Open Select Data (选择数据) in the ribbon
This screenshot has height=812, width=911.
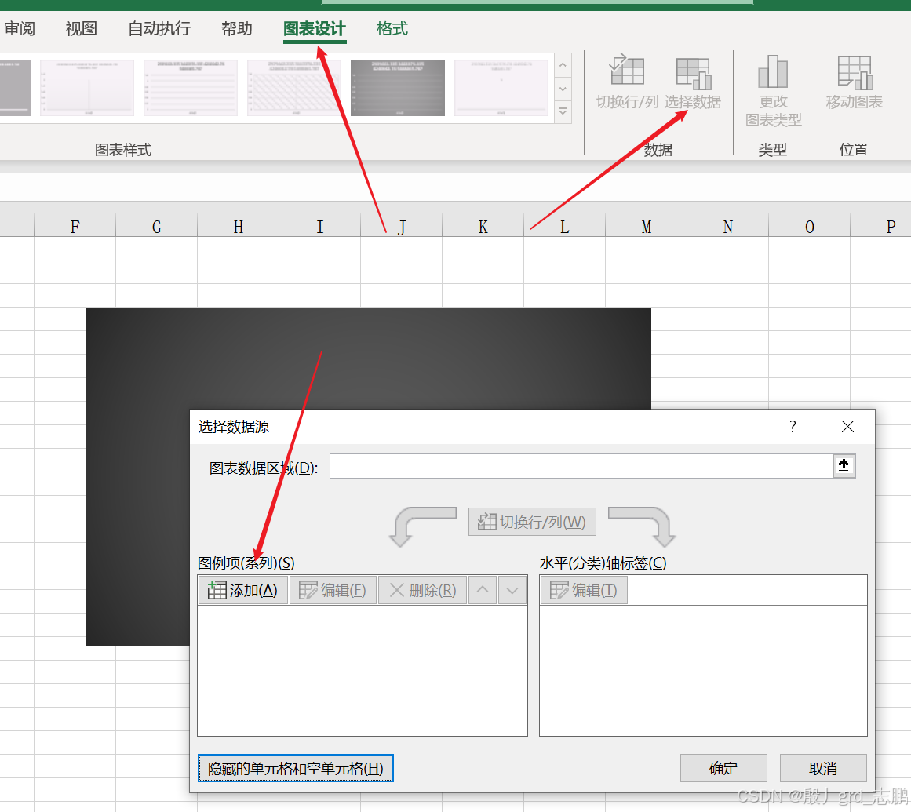pyautogui.click(x=693, y=82)
